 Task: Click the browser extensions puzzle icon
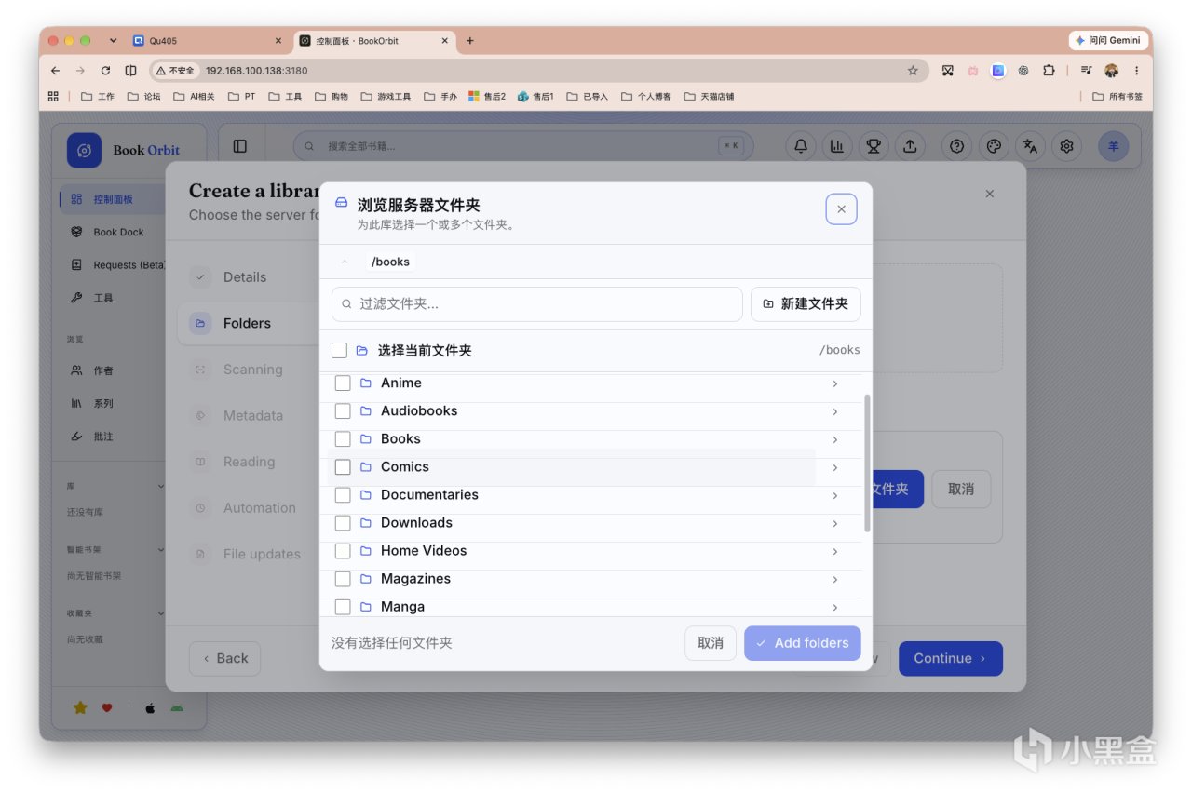coord(1049,70)
